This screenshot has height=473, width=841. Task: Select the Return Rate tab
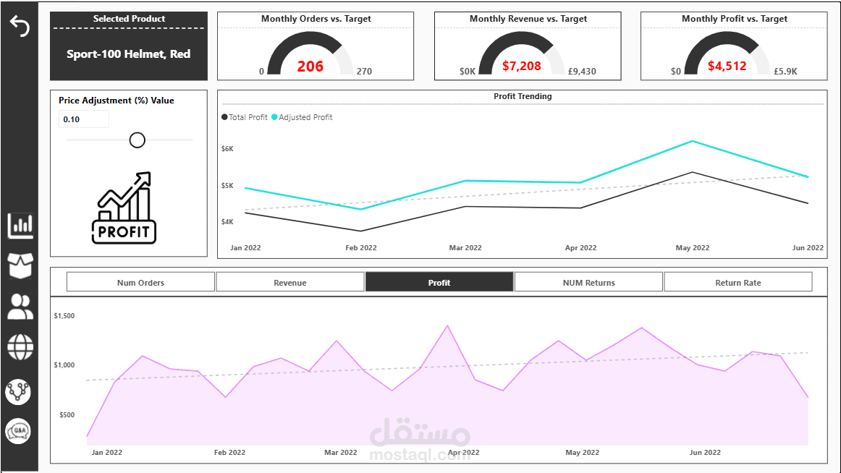click(x=738, y=282)
